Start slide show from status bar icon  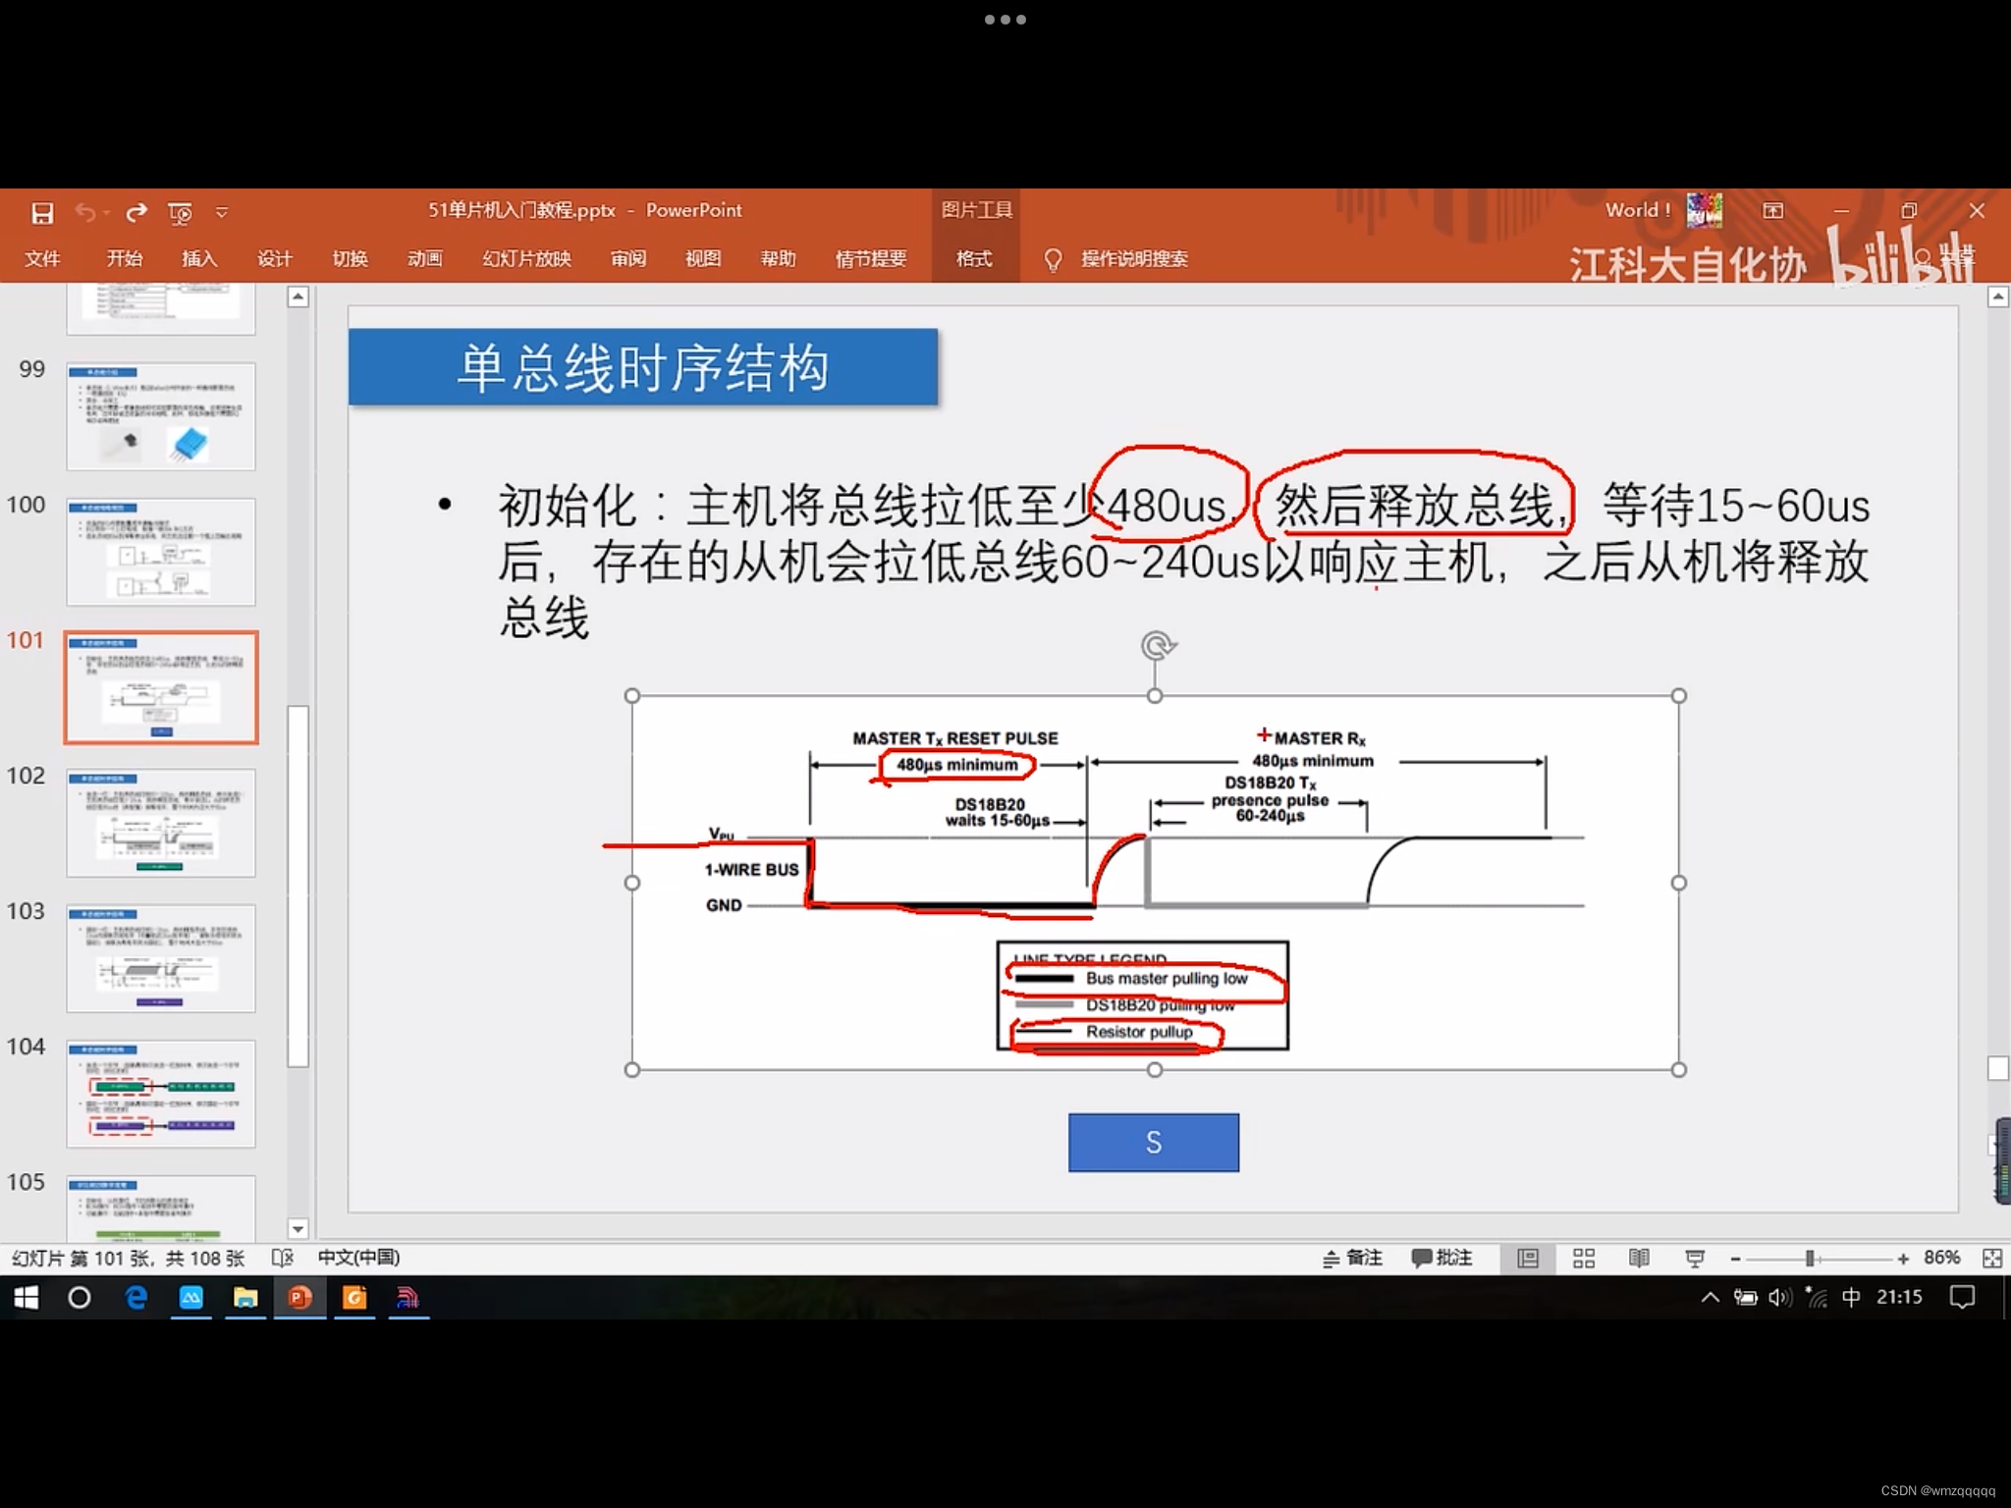(x=1694, y=1258)
